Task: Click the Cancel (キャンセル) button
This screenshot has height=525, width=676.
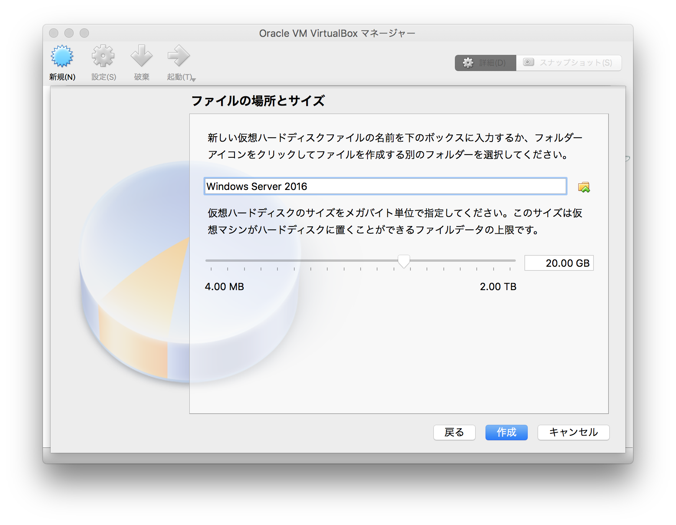Action: point(573,433)
